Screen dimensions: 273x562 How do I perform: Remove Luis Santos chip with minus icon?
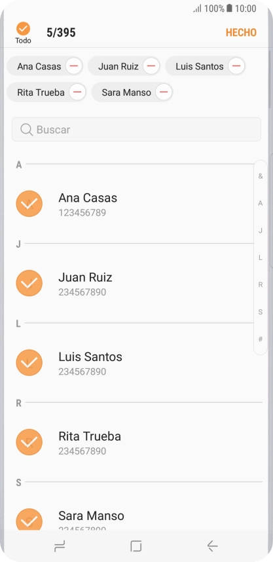tap(236, 66)
